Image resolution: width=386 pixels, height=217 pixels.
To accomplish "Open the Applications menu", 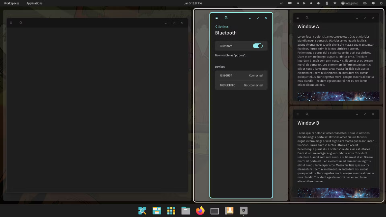I will click(34, 3).
